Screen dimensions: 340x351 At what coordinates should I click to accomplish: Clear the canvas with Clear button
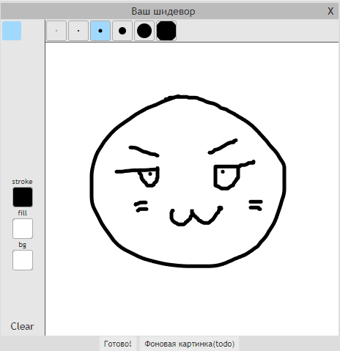[x=22, y=326]
